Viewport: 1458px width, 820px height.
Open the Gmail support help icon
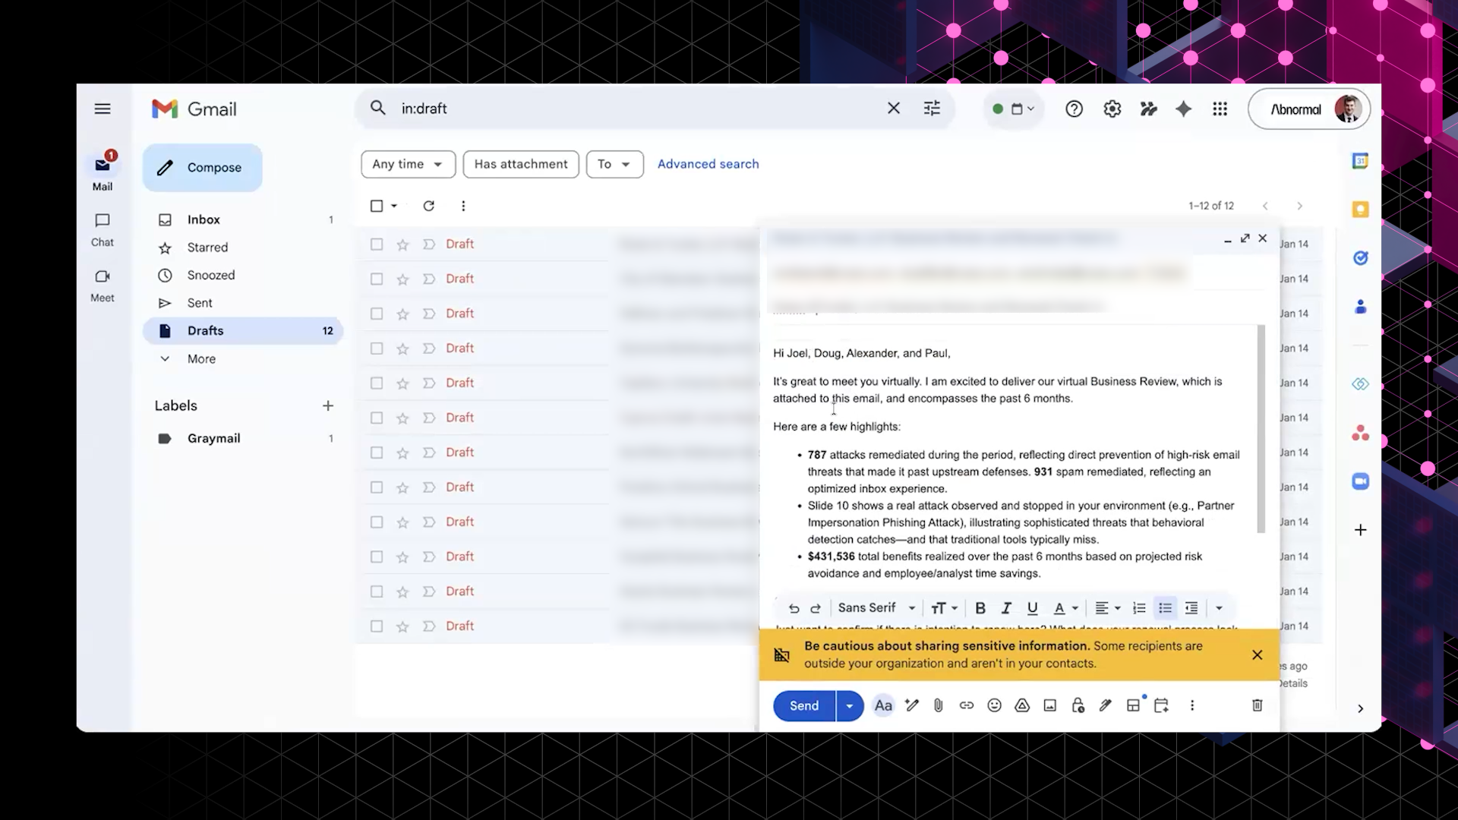[x=1074, y=109]
